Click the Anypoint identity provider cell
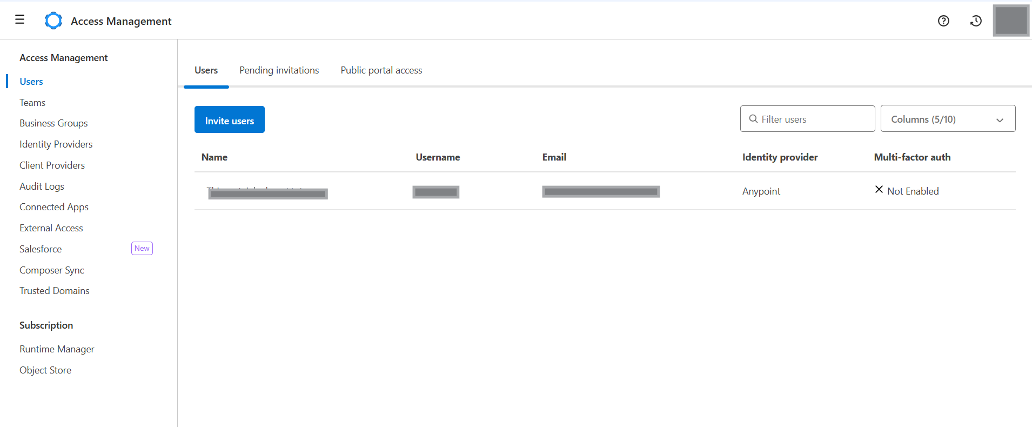 tap(761, 191)
